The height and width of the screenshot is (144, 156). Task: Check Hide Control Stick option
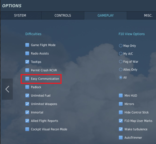pyautogui.click(x=121, y=112)
